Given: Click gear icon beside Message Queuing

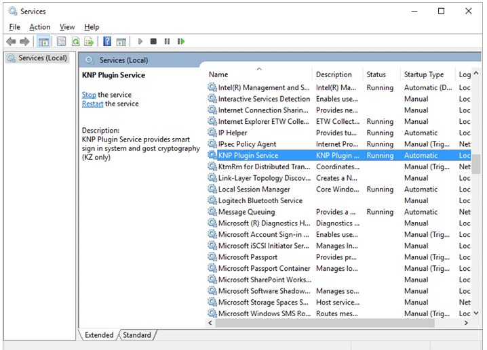Looking at the screenshot, I should click(x=212, y=211).
